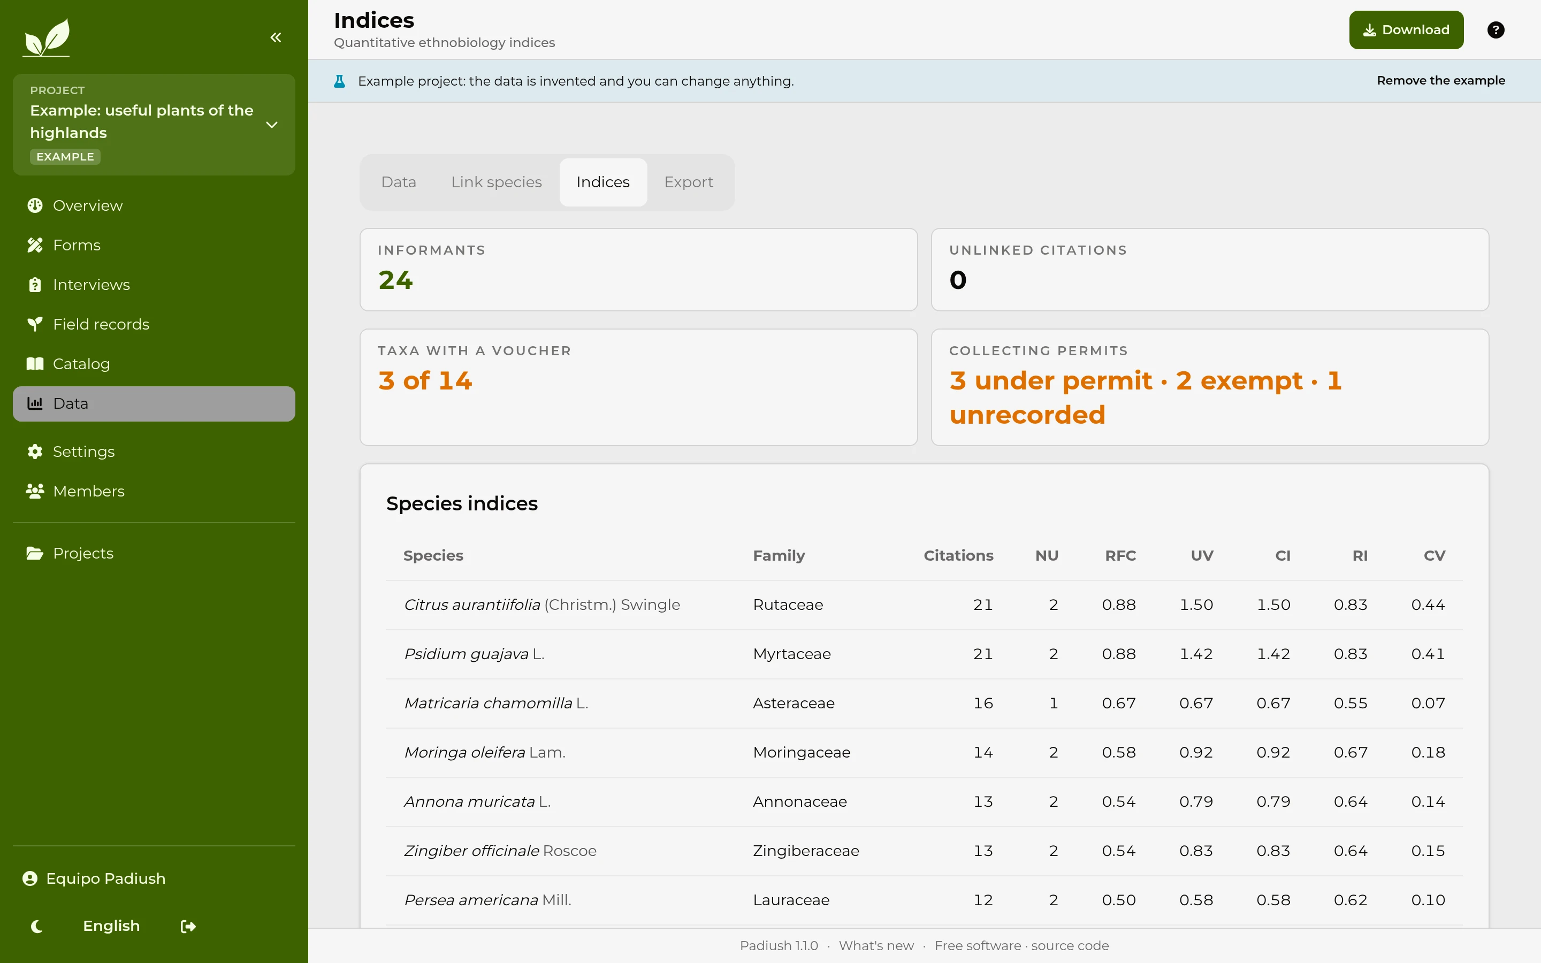Click the flask icon in the example banner
The width and height of the screenshot is (1541, 963).
[339, 81]
